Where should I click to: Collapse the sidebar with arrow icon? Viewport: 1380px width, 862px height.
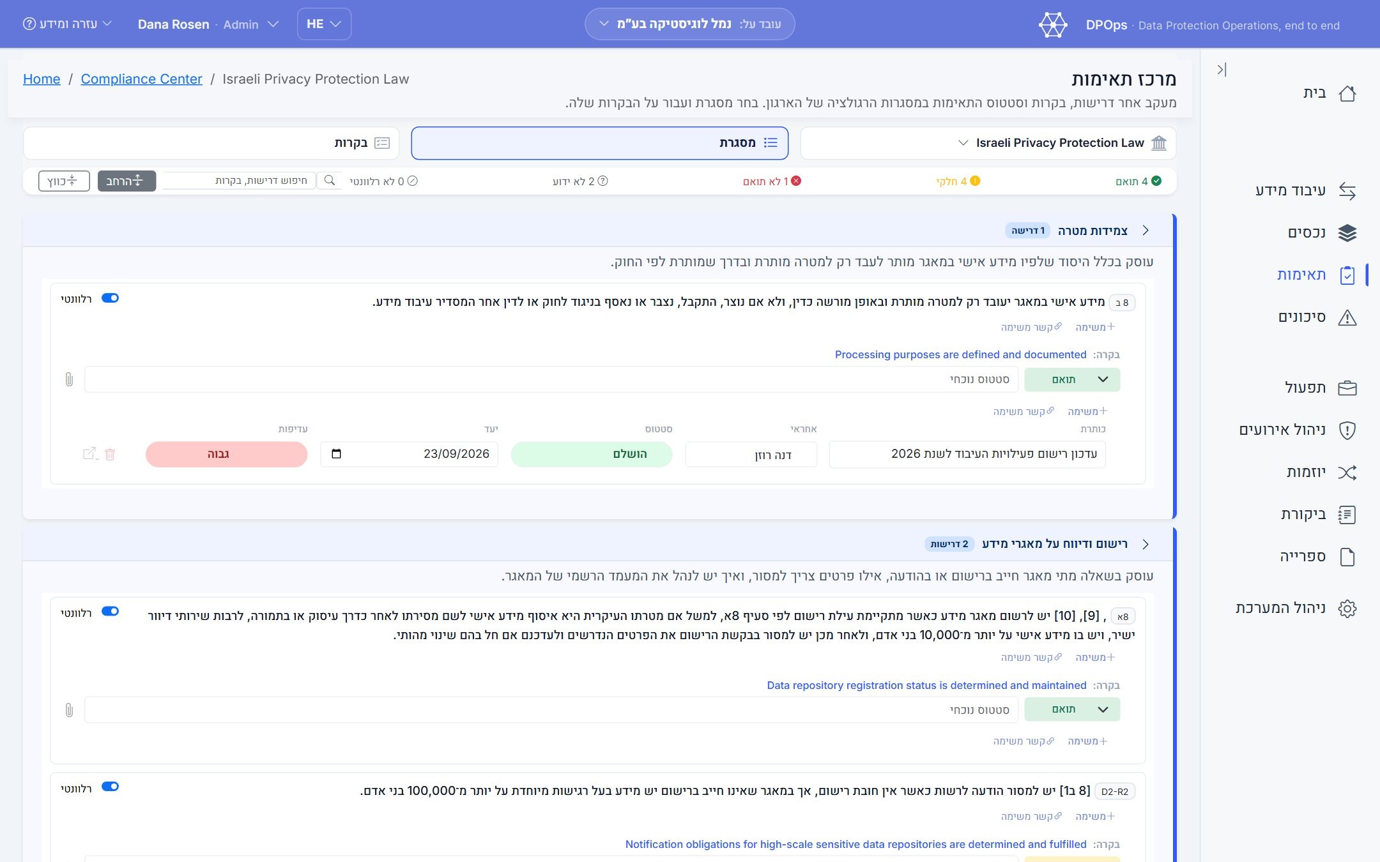tap(1222, 70)
